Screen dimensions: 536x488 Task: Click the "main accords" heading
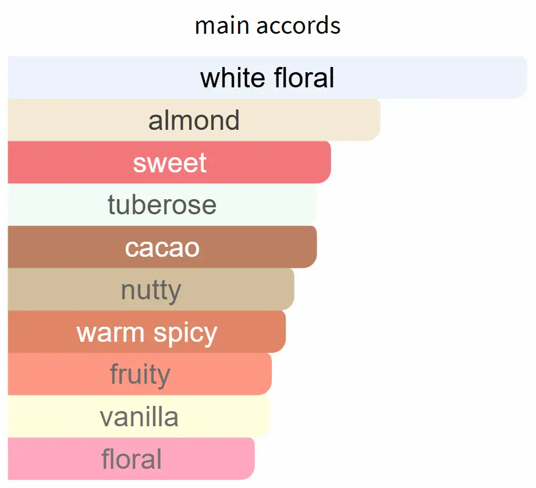268,26
